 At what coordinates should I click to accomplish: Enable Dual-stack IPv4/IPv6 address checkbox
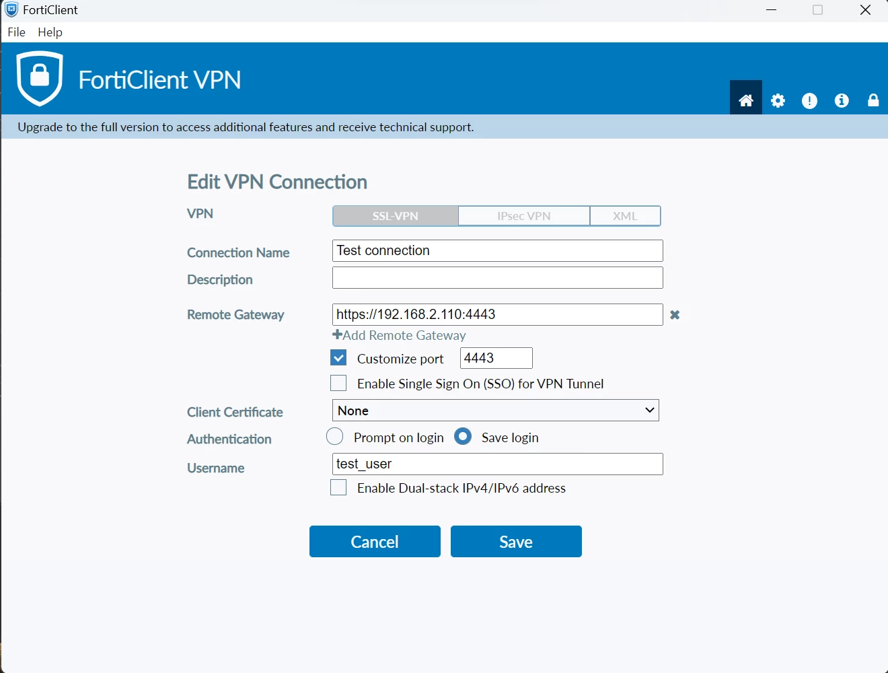(338, 487)
